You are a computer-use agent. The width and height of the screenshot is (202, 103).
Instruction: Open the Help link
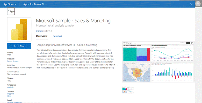9,96
